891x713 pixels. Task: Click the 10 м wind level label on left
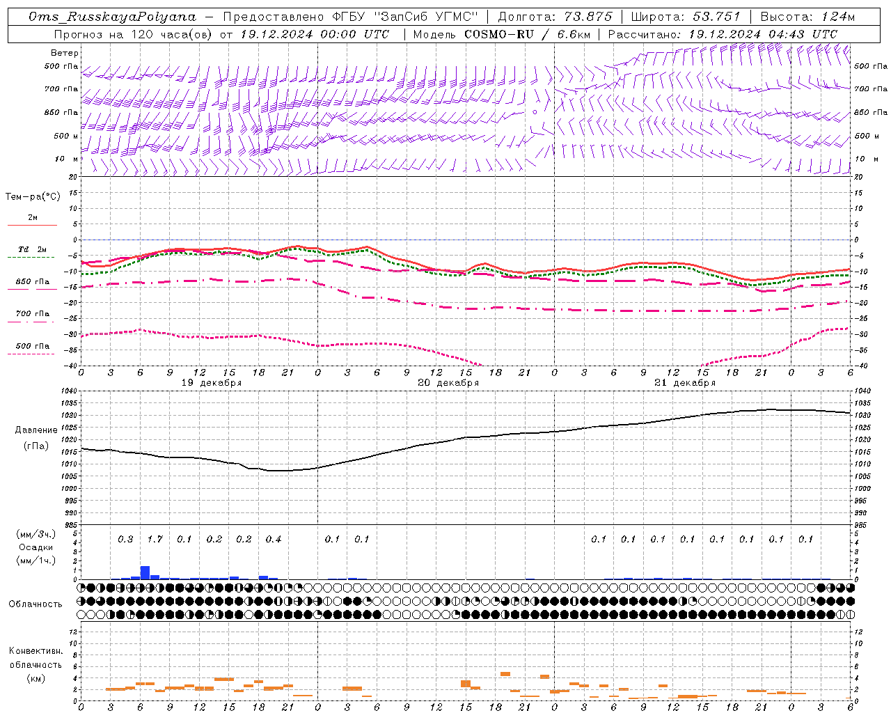(66, 159)
